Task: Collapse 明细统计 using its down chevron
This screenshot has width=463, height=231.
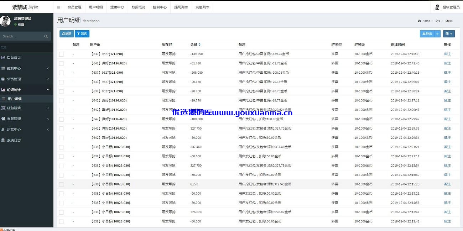Action: (48, 90)
